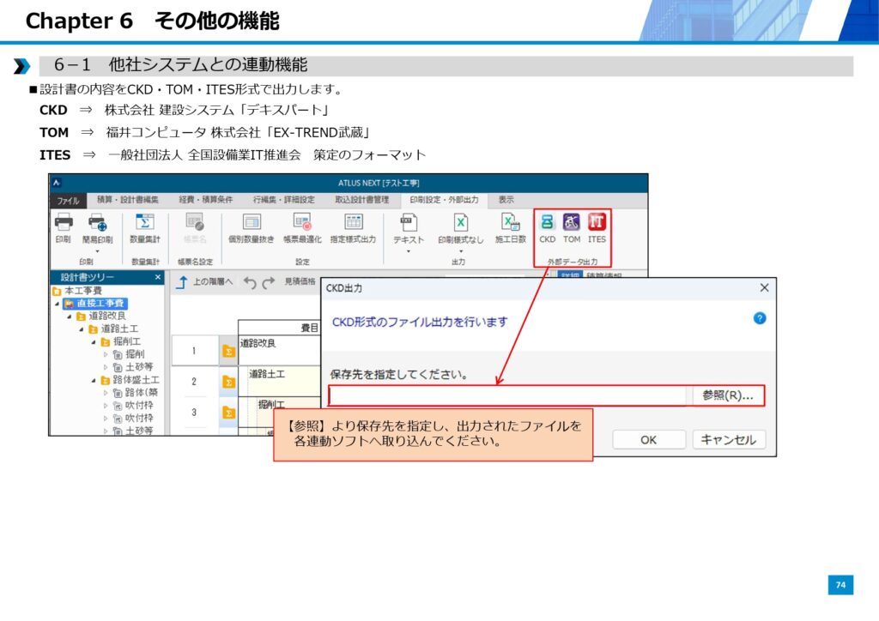Screen dimensions: 879x621
Task: Select 直接工事費 in the design tree
Action: pyautogui.click(x=100, y=304)
